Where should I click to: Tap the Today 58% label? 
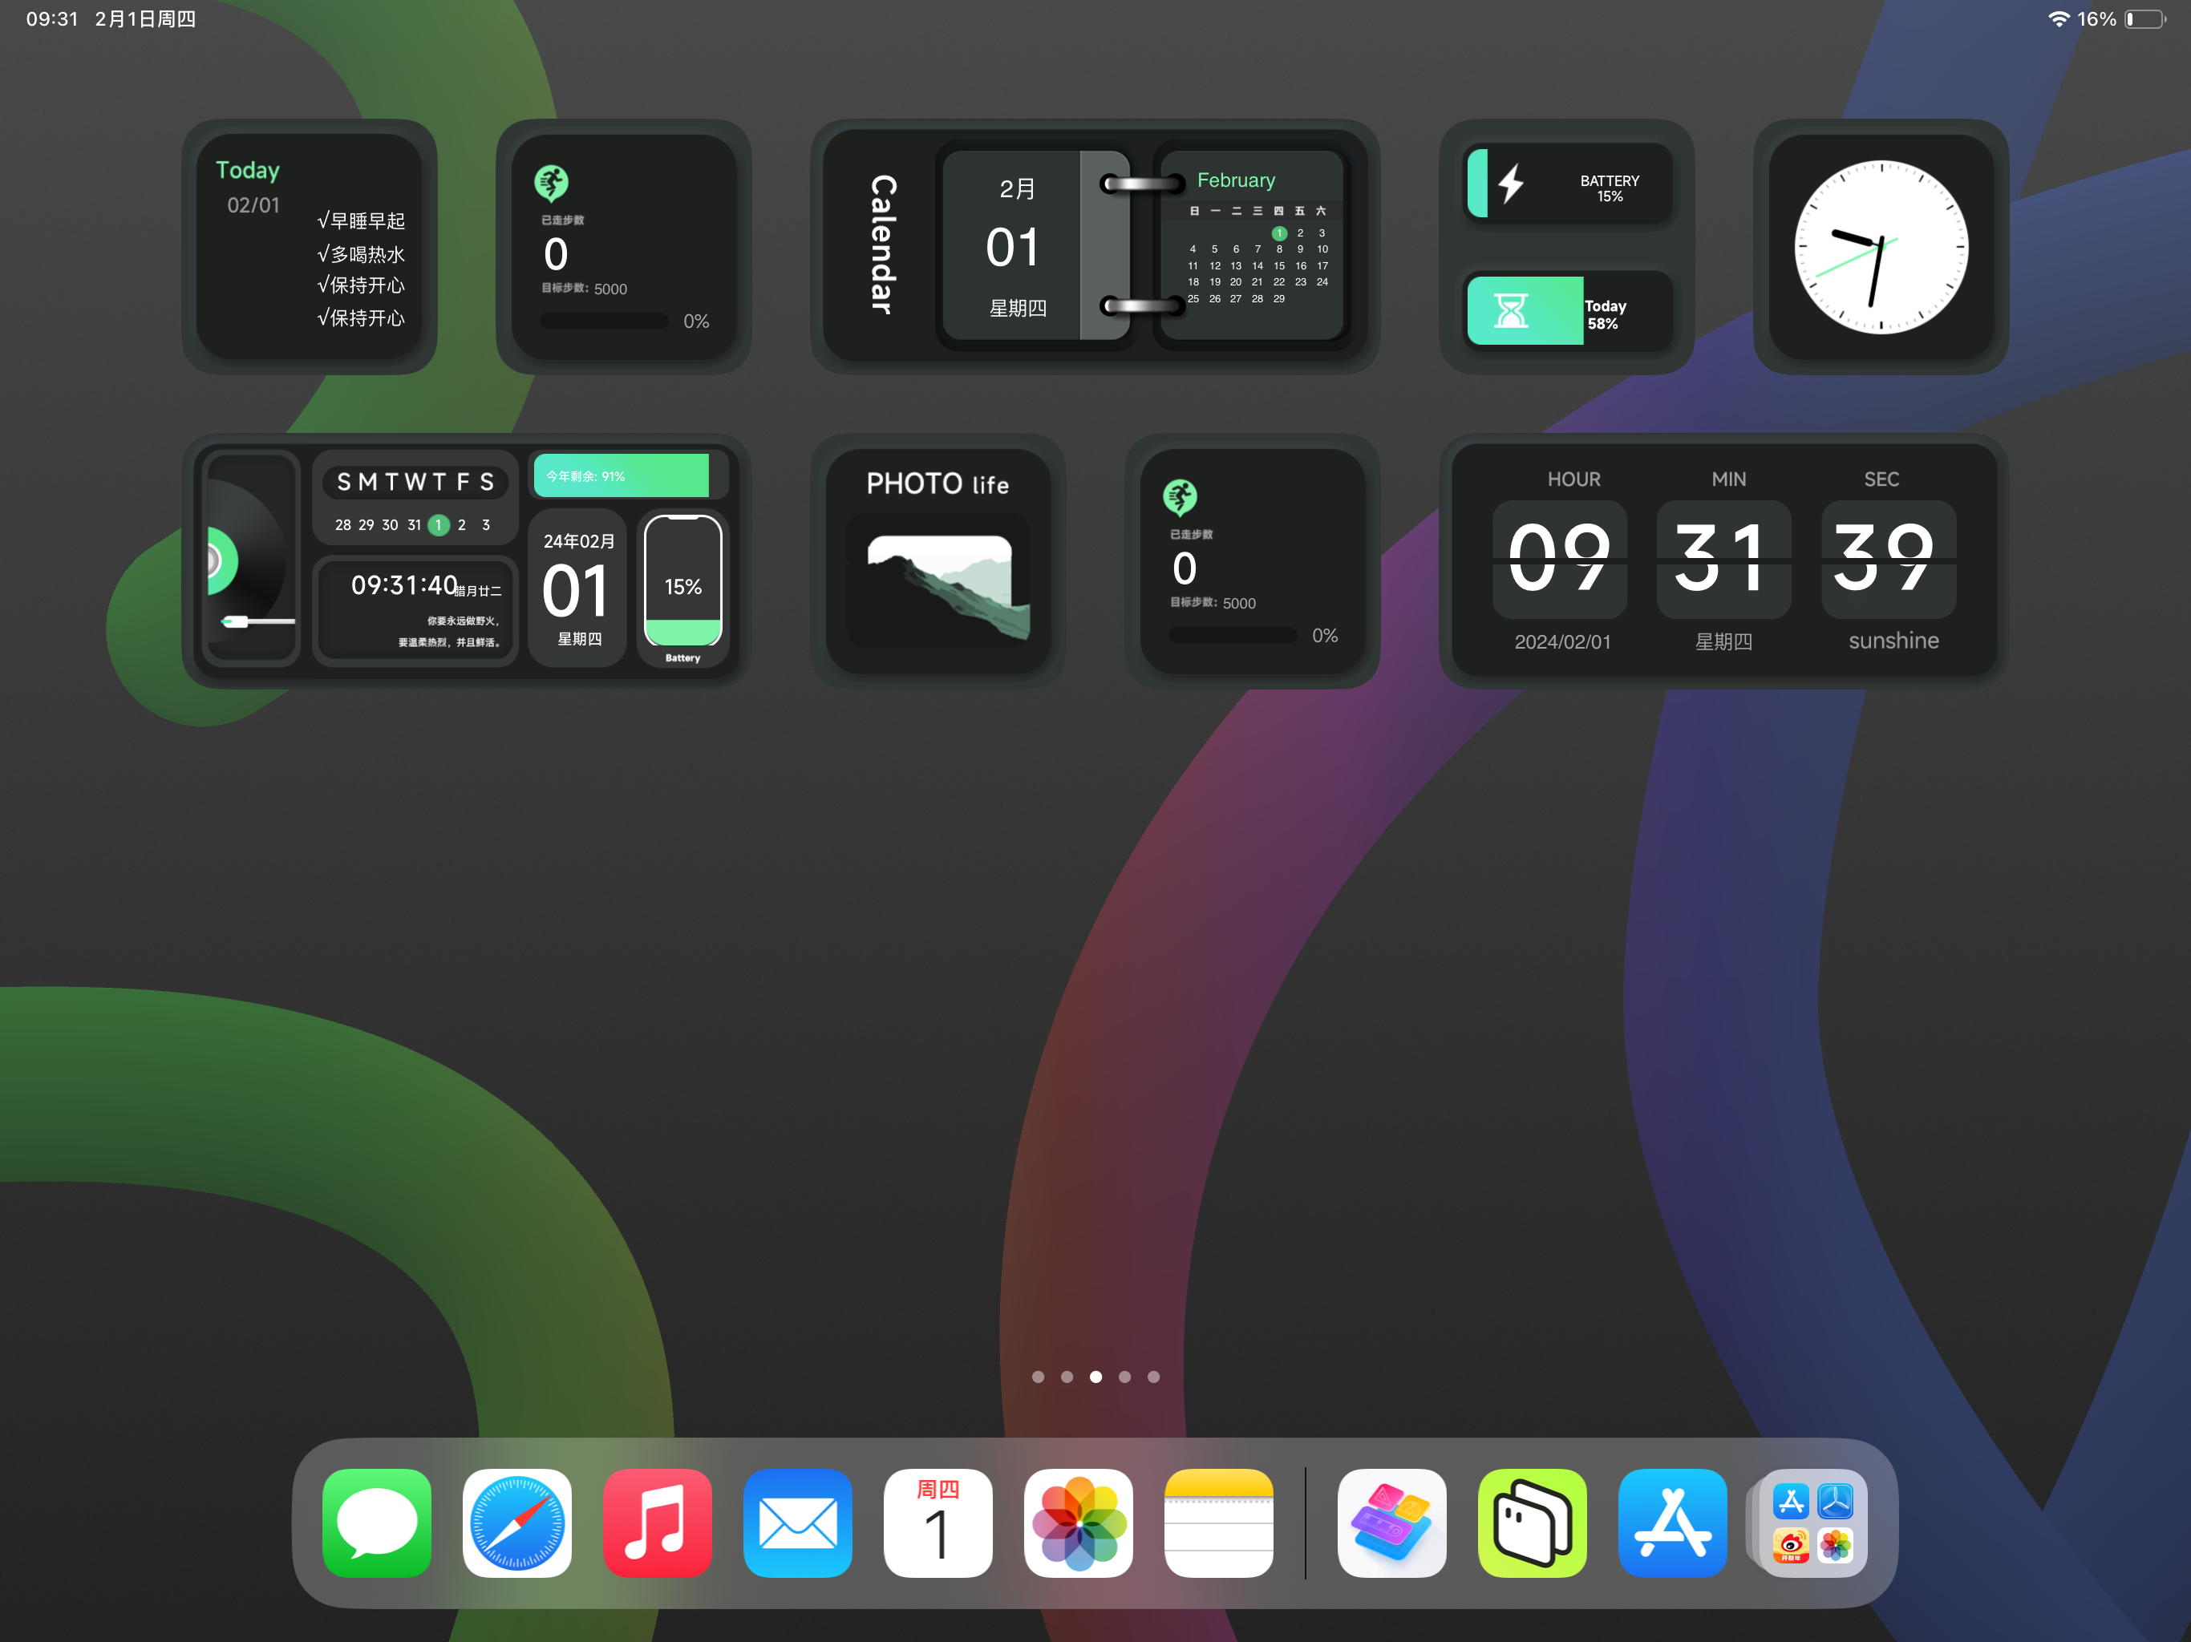[1605, 315]
